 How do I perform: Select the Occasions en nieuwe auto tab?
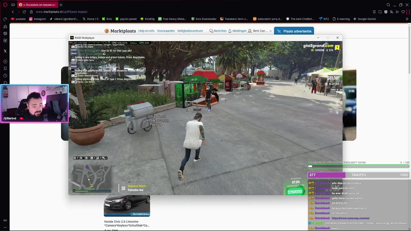click(x=37, y=5)
